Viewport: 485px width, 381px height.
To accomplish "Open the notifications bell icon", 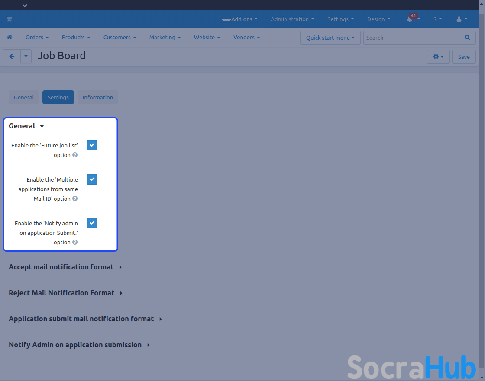I will 410,19.
